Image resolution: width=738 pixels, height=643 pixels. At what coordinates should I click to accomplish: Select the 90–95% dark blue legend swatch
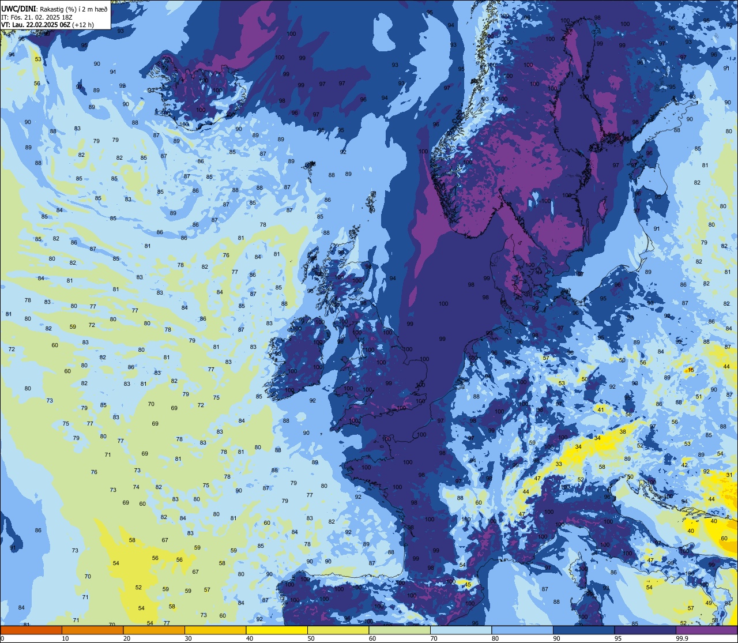(583, 630)
